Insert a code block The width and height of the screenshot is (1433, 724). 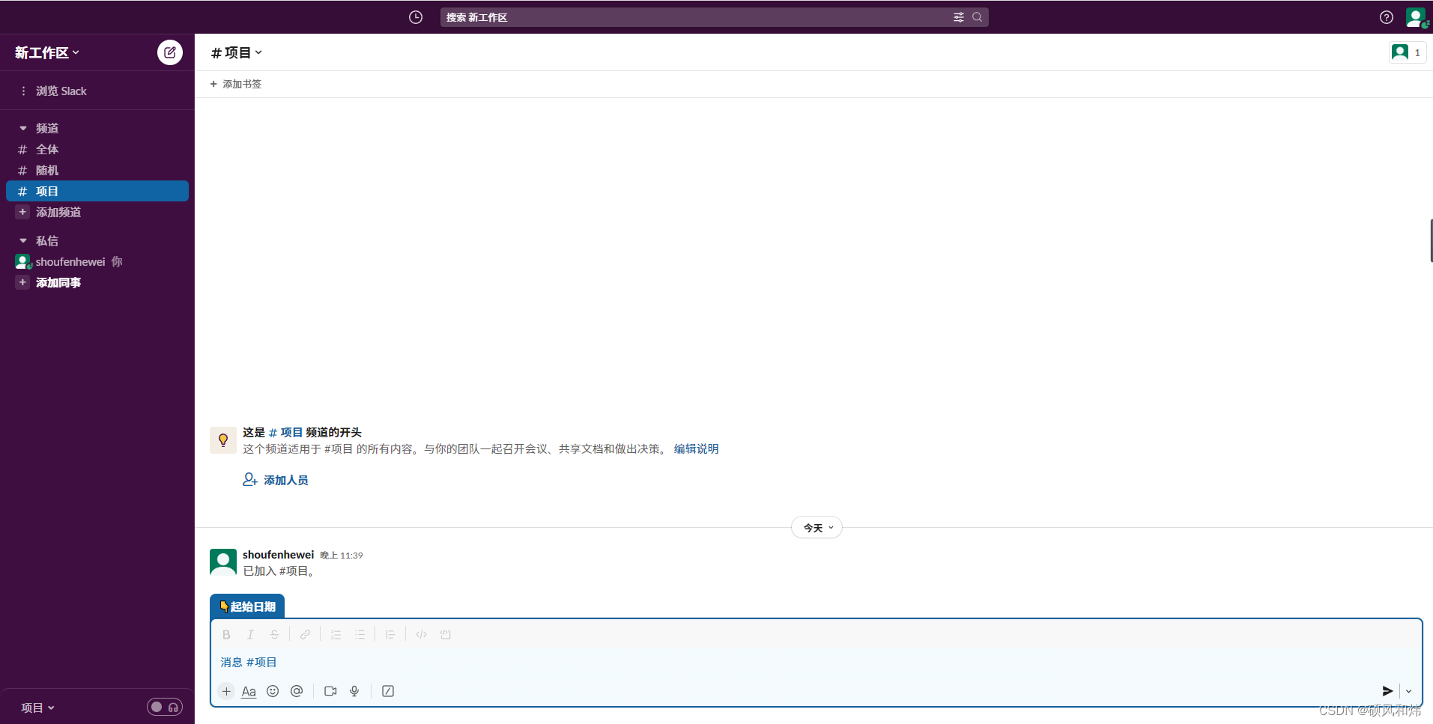[446, 634]
